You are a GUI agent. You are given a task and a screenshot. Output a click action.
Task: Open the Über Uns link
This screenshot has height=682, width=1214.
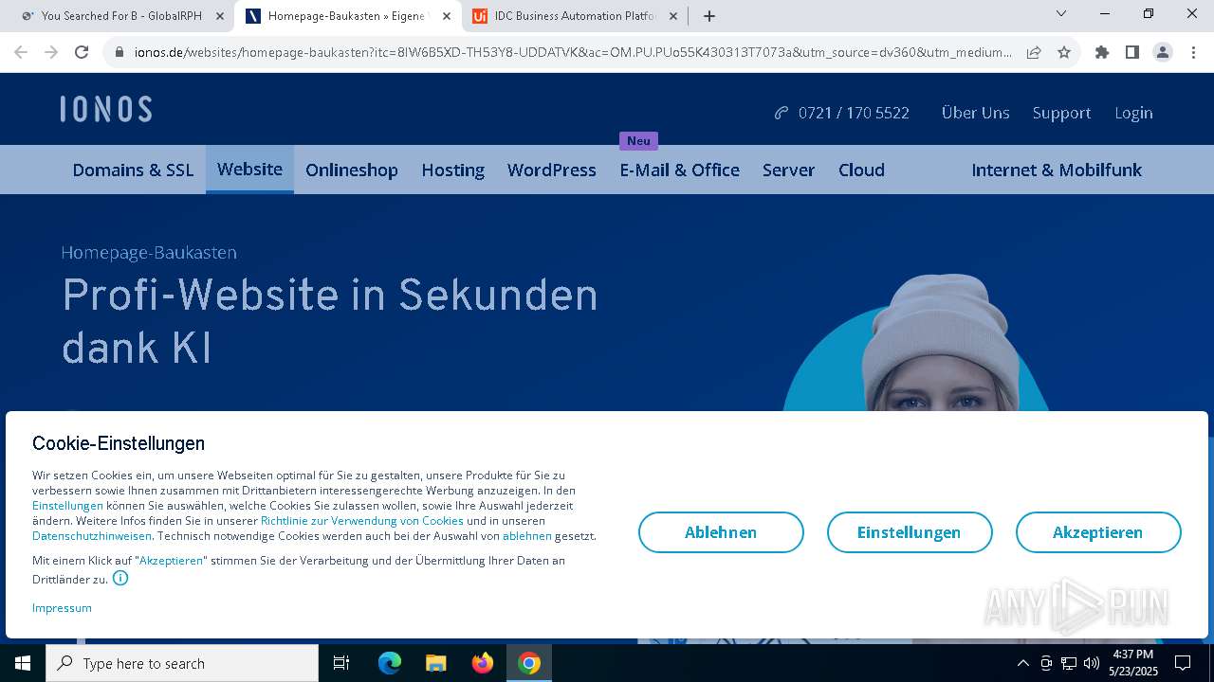coord(975,113)
